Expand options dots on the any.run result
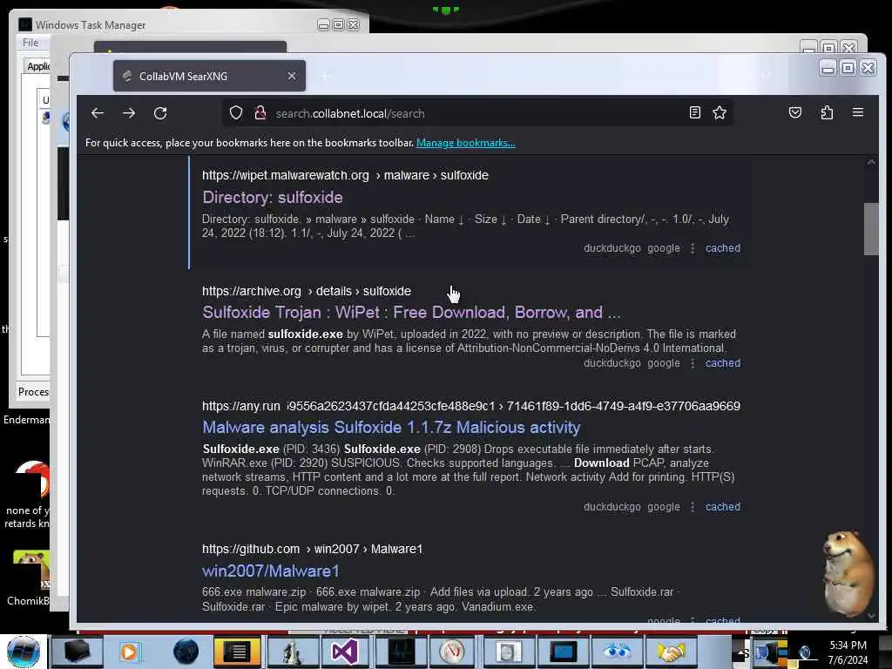The height and width of the screenshot is (669, 892). [x=693, y=507]
